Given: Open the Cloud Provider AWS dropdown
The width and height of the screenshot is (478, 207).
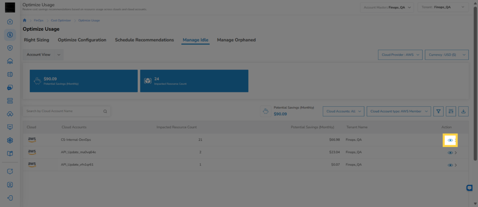Looking at the screenshot, I should tap(400, 55).
